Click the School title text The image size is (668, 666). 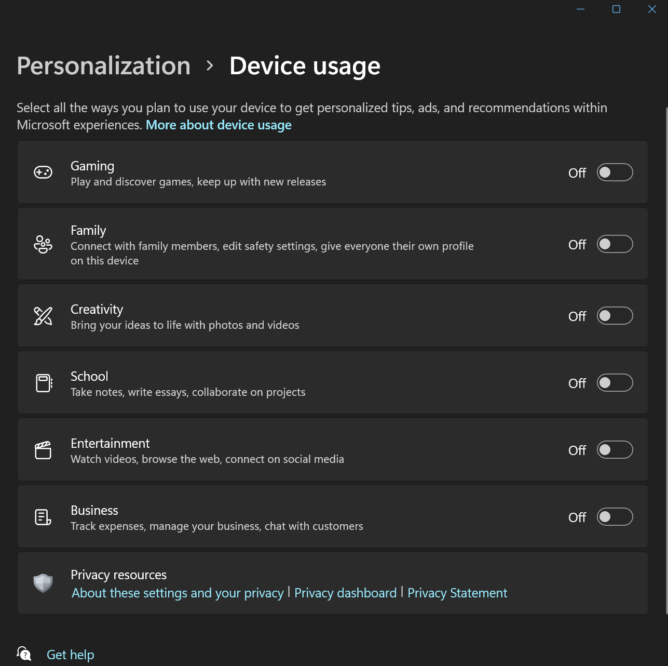point(89,376)
